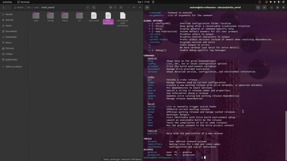Image resolution: width=287 pixels, height=161 pixels.
Task: Go to Home in path bar
Action: point(19,8)
